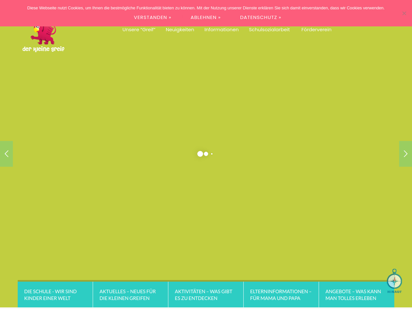
Task: Decline cookies with ABLEHNEN button
Action: pyautogui.click(x=205, y=17)
